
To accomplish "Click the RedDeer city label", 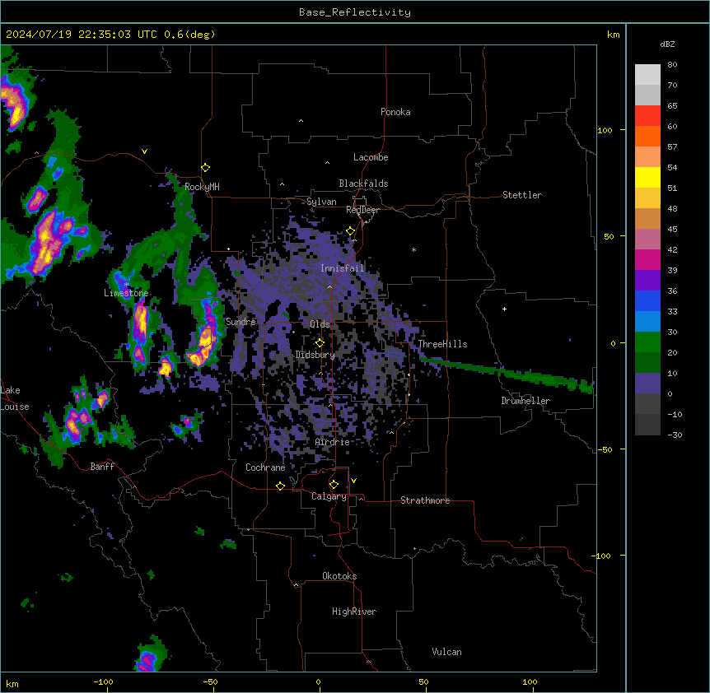I will [362, 210].
